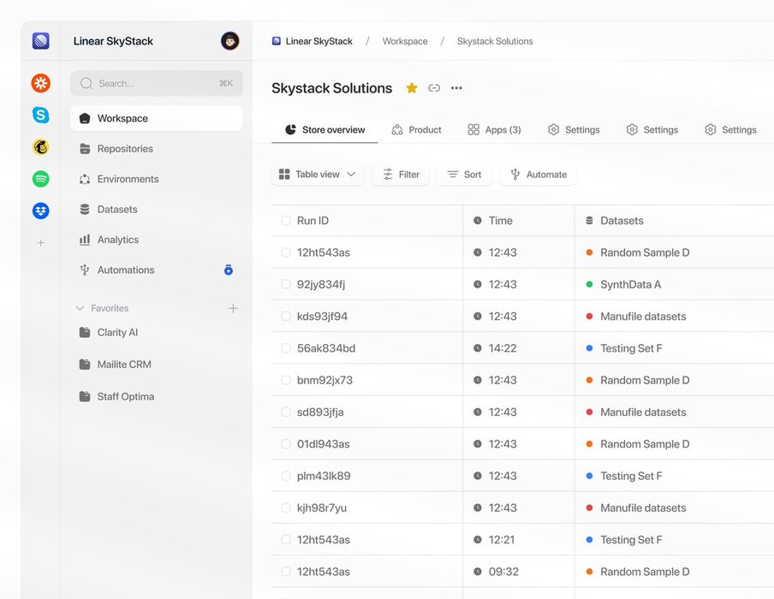This screenshot has width=774, height=599.
Task: Launch the Mailchimp app shortcut
Action: (40, 147)
